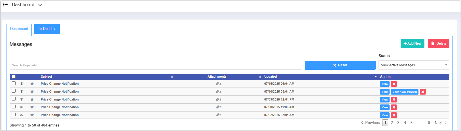Star the 07/02/2025 Price Change Notification
This screenshot has height=131, width=461.
[32, 115]
